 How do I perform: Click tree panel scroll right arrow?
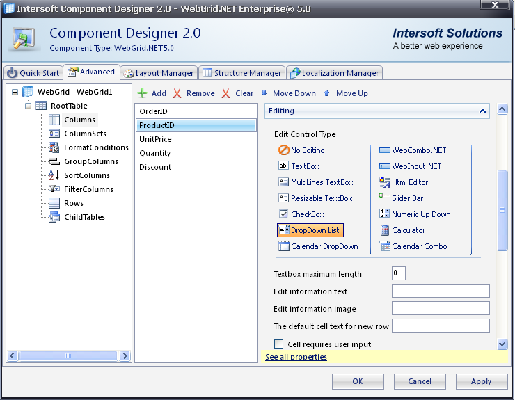[x=125, y=355]
